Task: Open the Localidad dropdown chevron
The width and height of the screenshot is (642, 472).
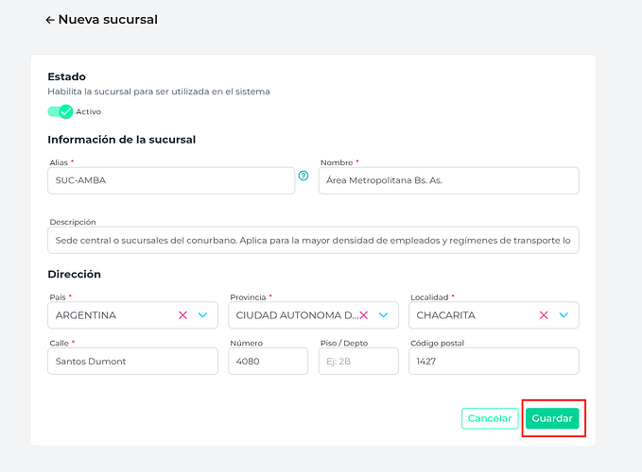Action: [x=564, y=315]
